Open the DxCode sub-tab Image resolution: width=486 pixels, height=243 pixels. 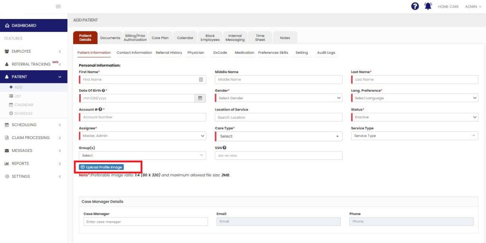pyautogui.click(x=220, y=53)
